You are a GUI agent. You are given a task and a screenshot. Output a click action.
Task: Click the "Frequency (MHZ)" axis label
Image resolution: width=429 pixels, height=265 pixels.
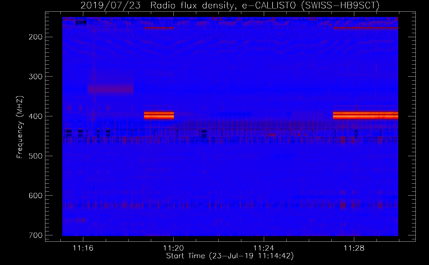(x=20, y=127)
